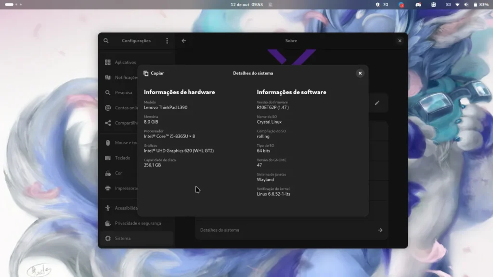Click the Linux 6.6.52-1-lts kernel text
The width and height of the screenshot is (493, 277).
pyautogui.click(x=273, y=194)
